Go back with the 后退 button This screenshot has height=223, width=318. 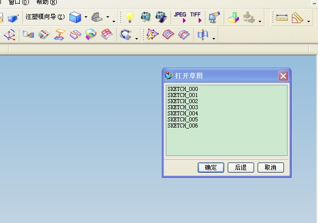click(x=241, y=168)
